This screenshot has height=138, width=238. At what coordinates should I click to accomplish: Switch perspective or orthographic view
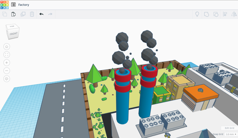click(x=7, y=79)
